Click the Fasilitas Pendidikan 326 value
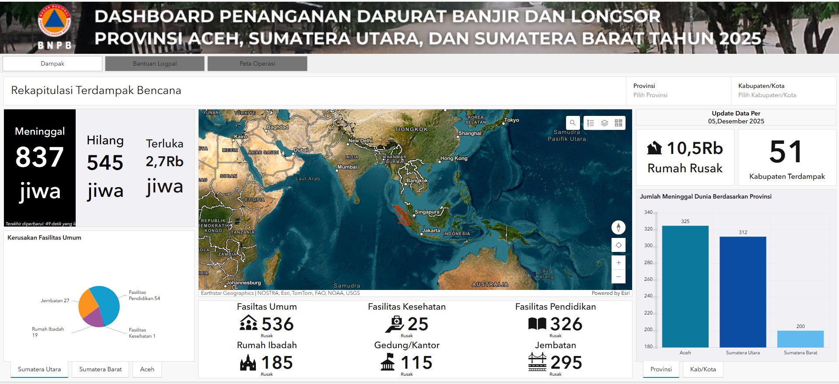Viewport: 839px width, 384px height. coord(566,324)
